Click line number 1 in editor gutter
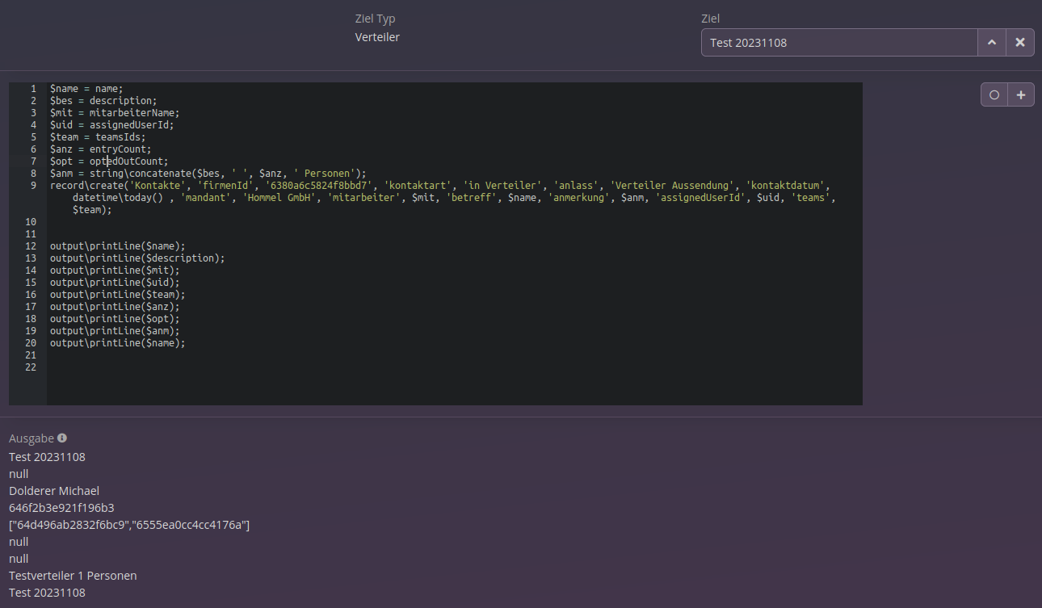1042x608 pixels. coord(32,89)
